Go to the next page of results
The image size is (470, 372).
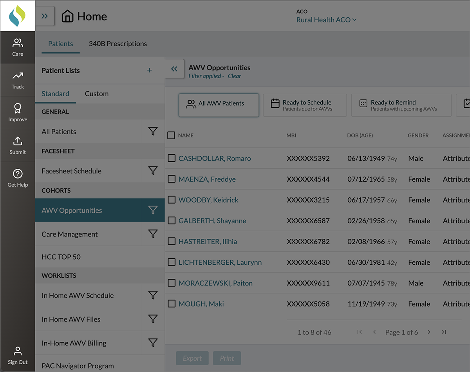(x=429, y=332)
